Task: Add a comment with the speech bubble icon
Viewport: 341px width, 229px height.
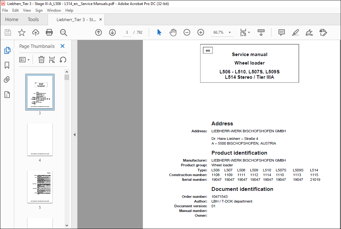Action: (x=282, y=32)
